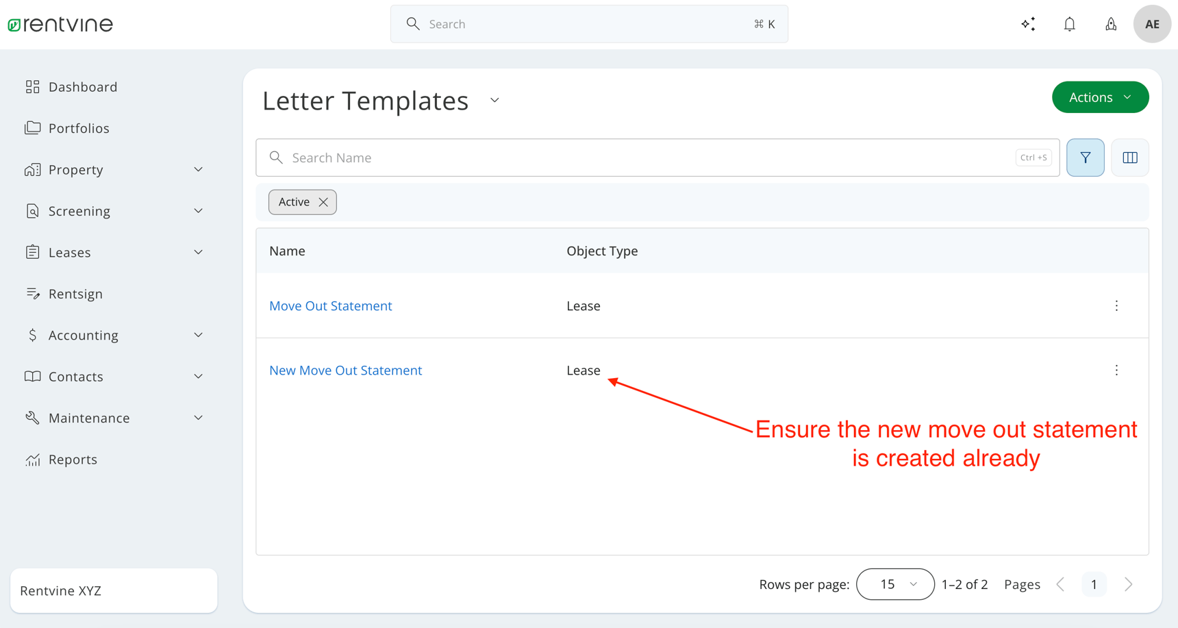Expand the Accounting sidebar section

tap(114, 336)
